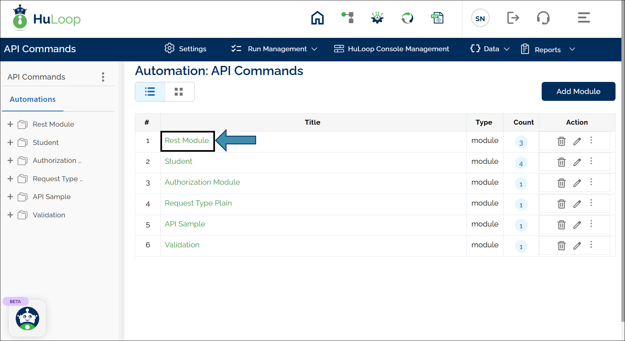Open the BETA chatbot assistant
This screenshot has width=625, height=341.
click(27, 318)
